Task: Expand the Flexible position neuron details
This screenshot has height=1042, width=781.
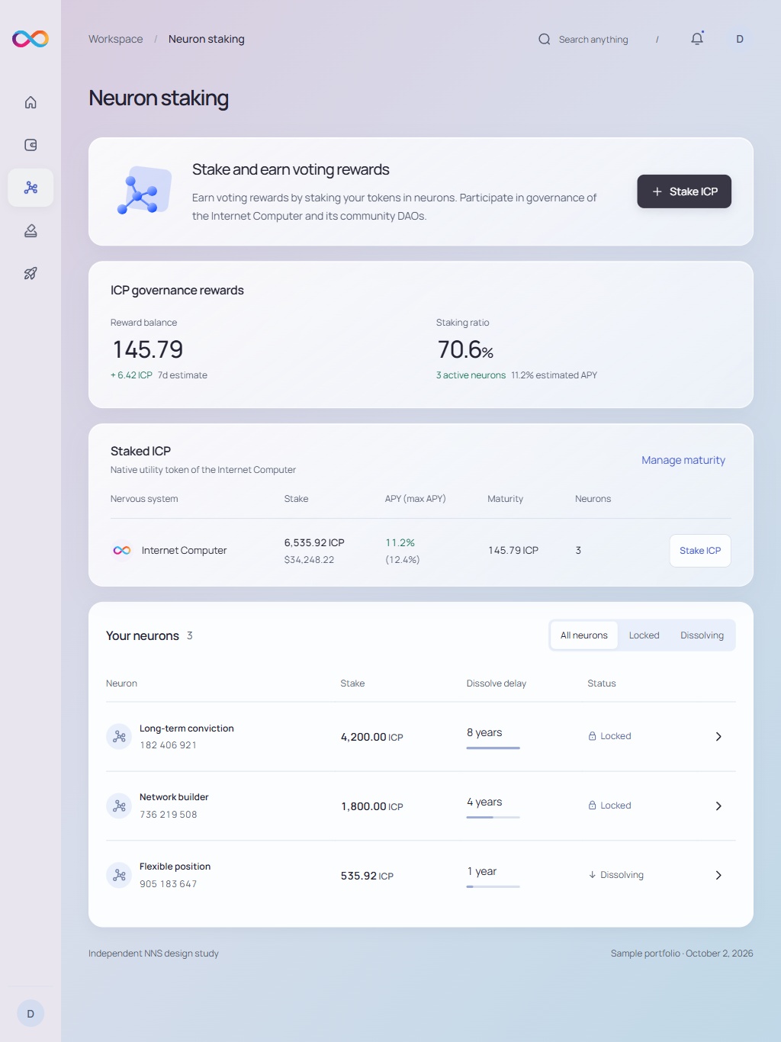Action: [x=718, y=876]
